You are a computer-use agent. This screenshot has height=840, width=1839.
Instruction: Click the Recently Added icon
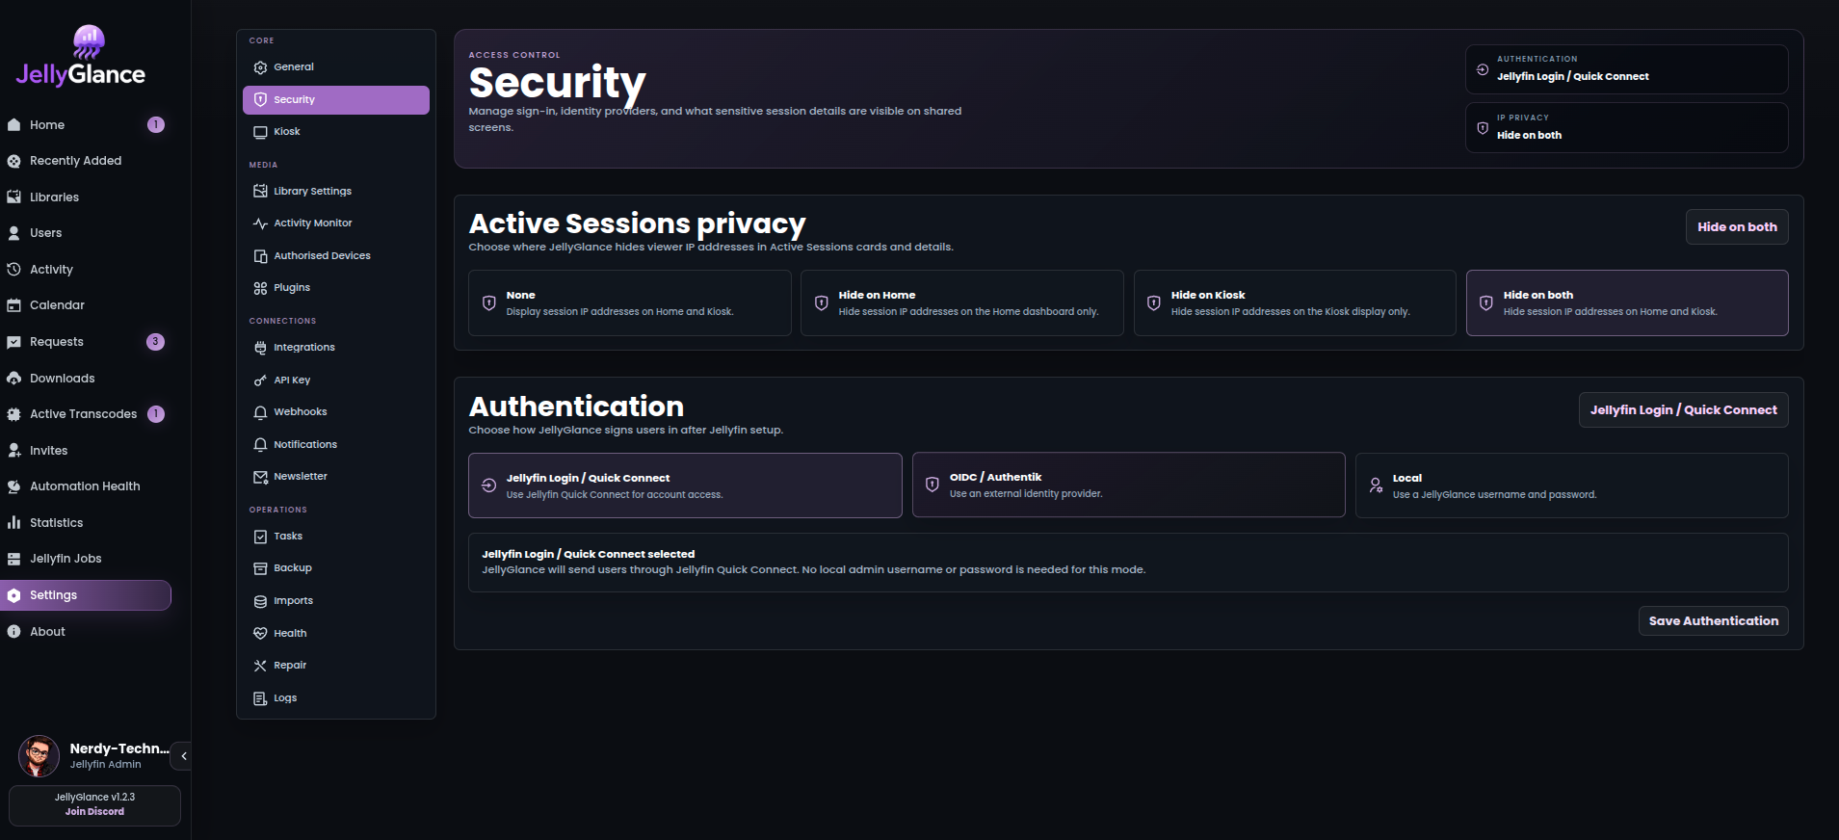click(x=13, y=161)
